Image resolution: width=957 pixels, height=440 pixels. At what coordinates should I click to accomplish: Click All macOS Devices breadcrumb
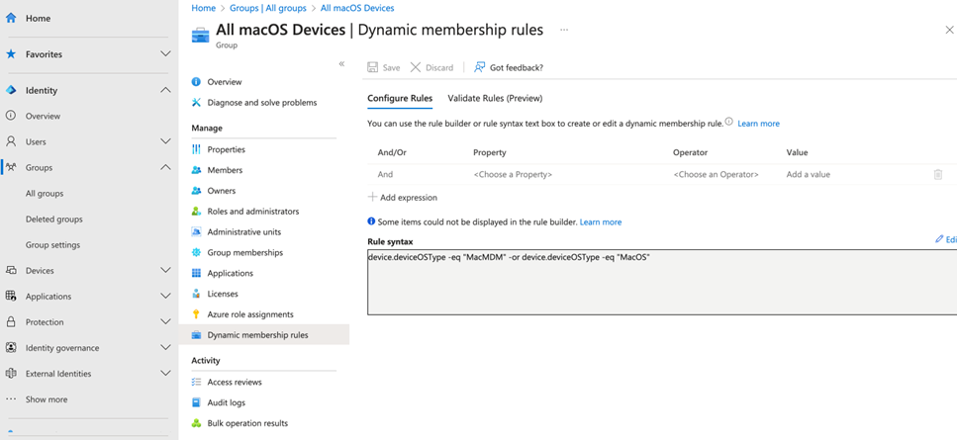pos(357,8)
